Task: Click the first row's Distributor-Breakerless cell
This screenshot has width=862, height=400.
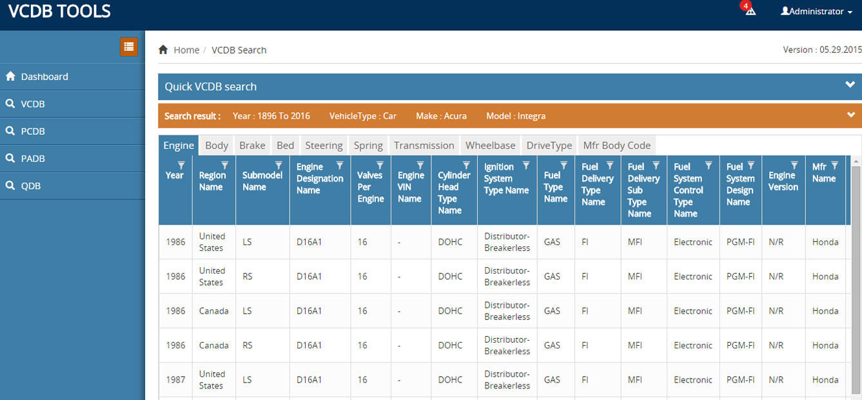Action: pos(507,242)
